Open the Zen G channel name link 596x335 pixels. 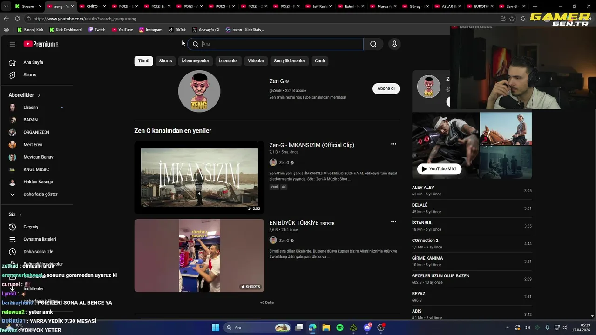click(277, 81)
